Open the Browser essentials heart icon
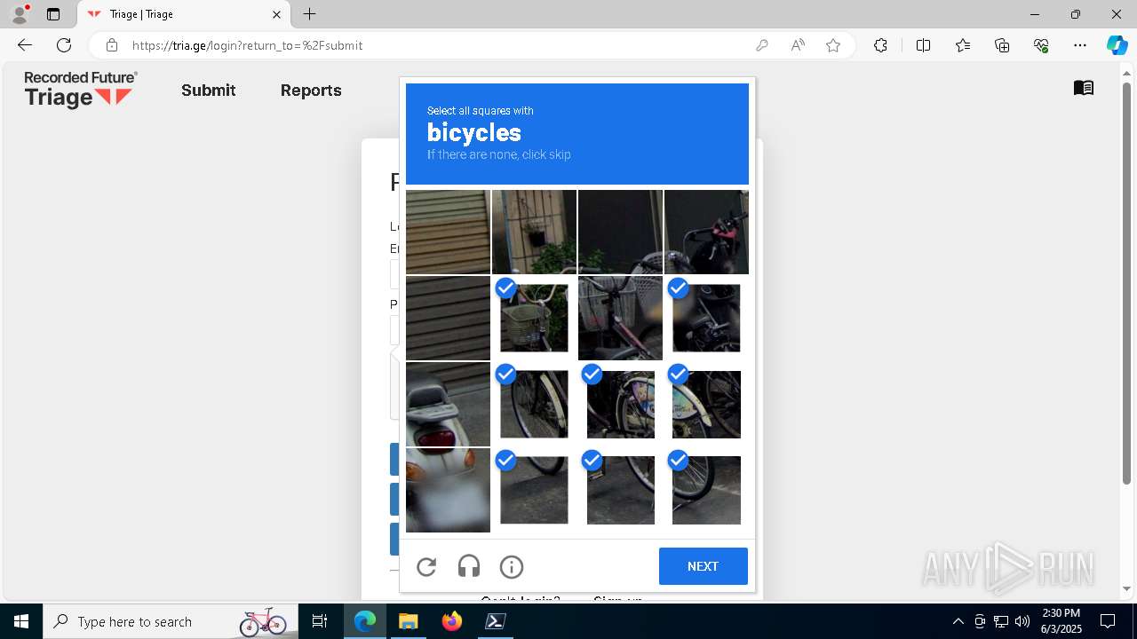 click(1041, 45)
